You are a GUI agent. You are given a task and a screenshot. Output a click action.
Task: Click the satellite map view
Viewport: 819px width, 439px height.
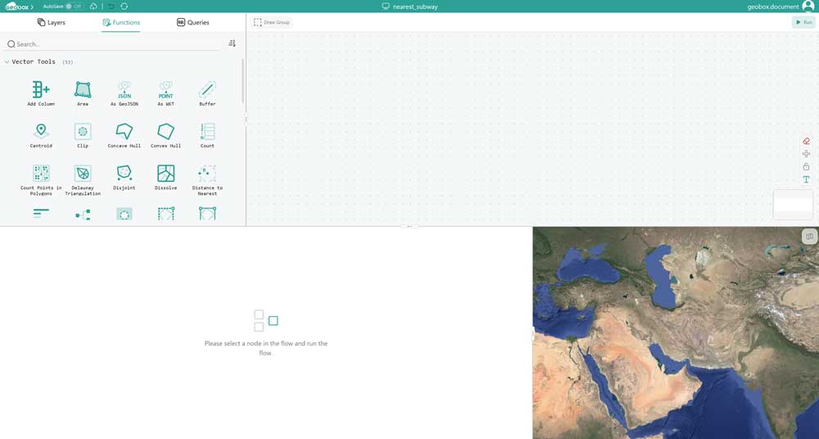[x=676, y=333]
